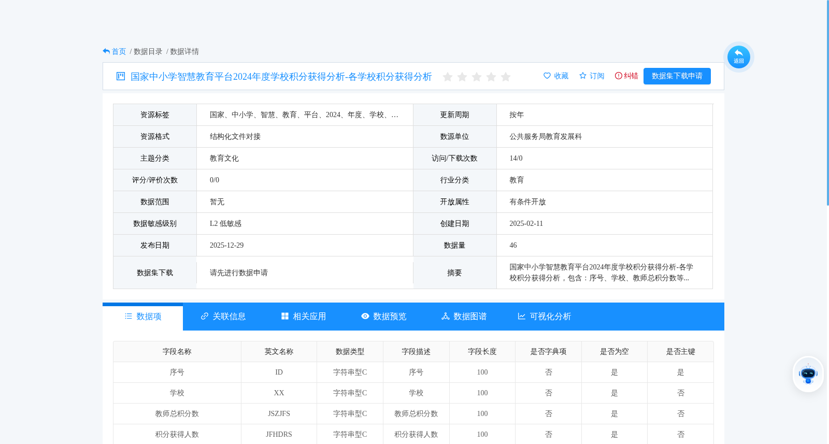Go to 首页 breadcrumb link
The width and height of the screenshot is (829, 444).
[119, 51]
